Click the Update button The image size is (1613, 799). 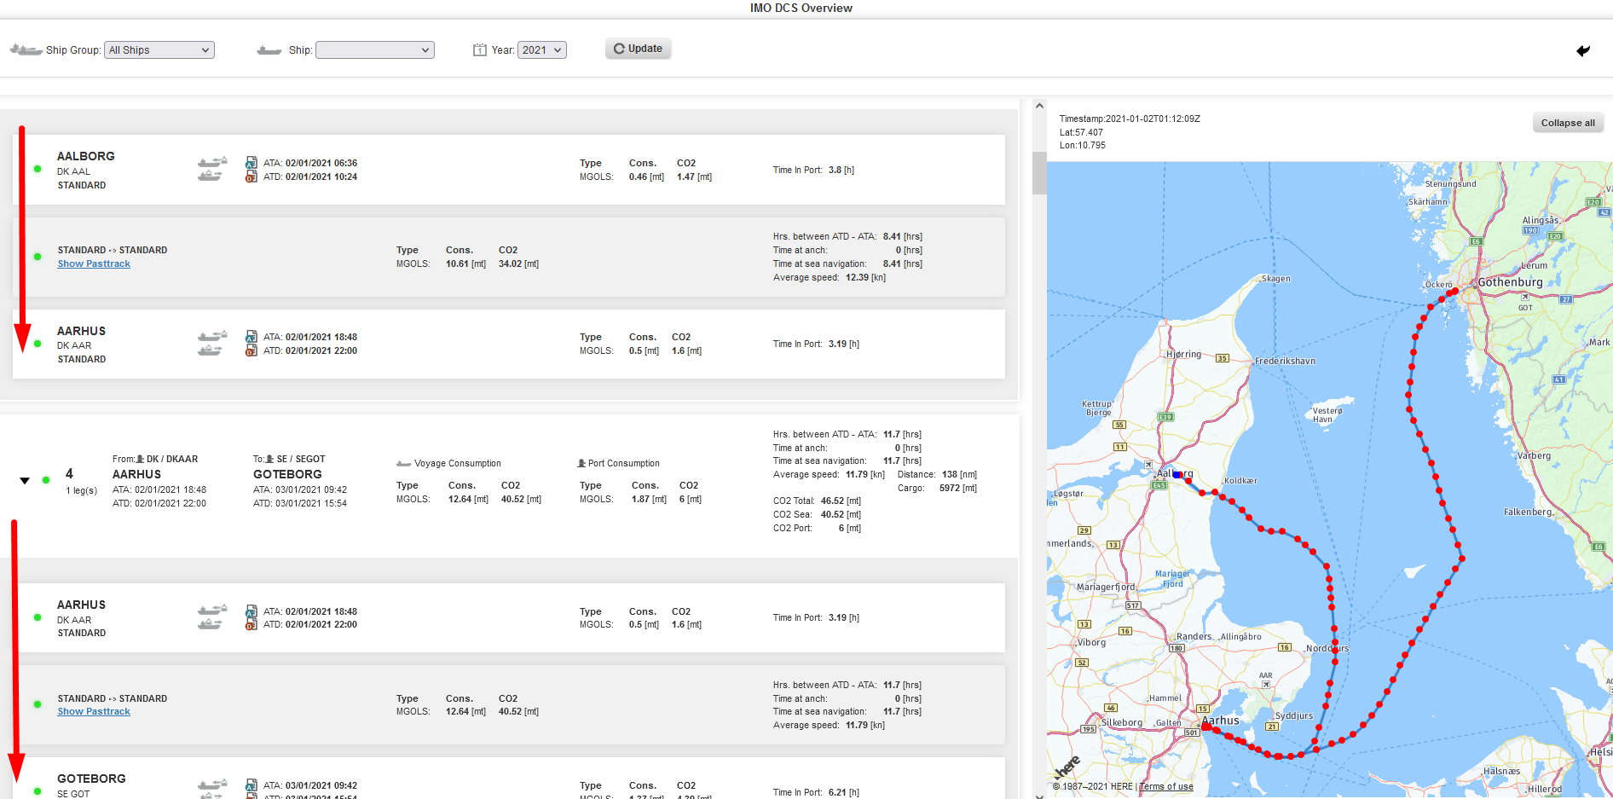(639, 49)
